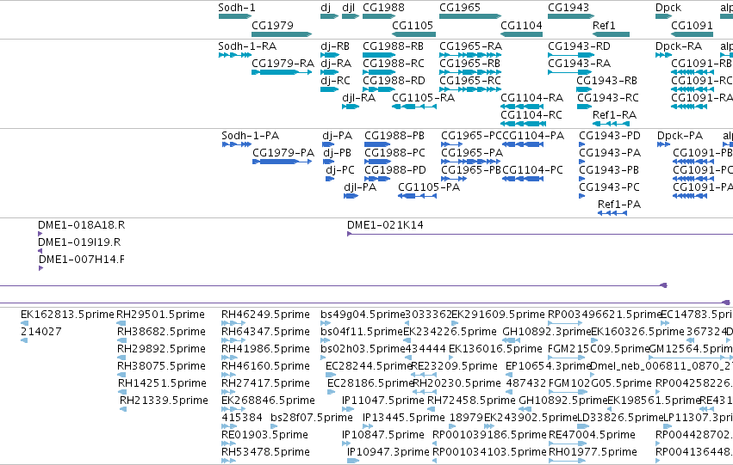Select the CG1979-RA transcript glyph
This screenshot has width=733, height=465.
(x=282, y=72)
